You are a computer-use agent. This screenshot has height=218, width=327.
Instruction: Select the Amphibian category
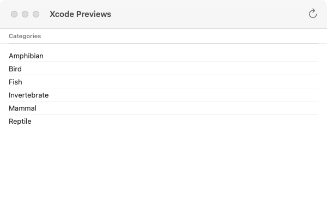point(26,56)
